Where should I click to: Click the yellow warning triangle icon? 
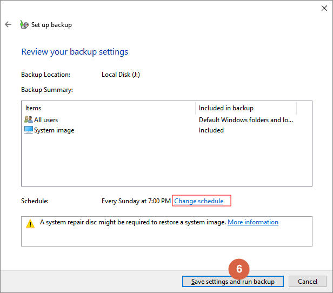[30, 223]
